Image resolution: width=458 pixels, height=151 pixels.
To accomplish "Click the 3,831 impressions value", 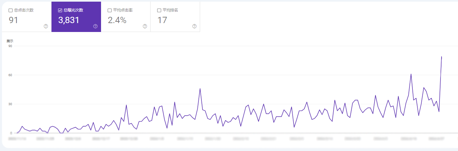I will click(69, 20).
